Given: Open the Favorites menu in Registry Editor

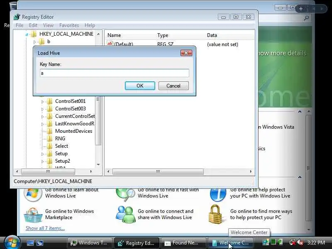Looking at the screenshot, I should pos(69,25).
